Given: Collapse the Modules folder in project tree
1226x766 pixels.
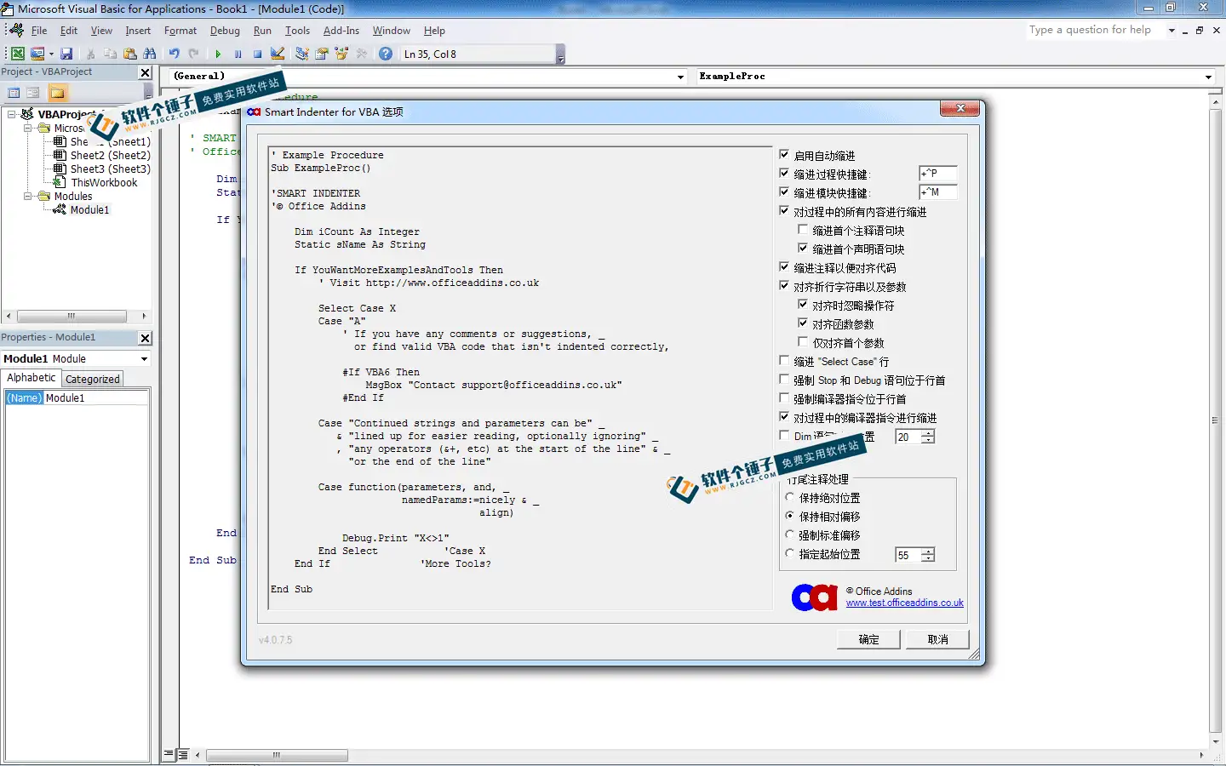Looking at the screenshot, I should pos(28,196).
